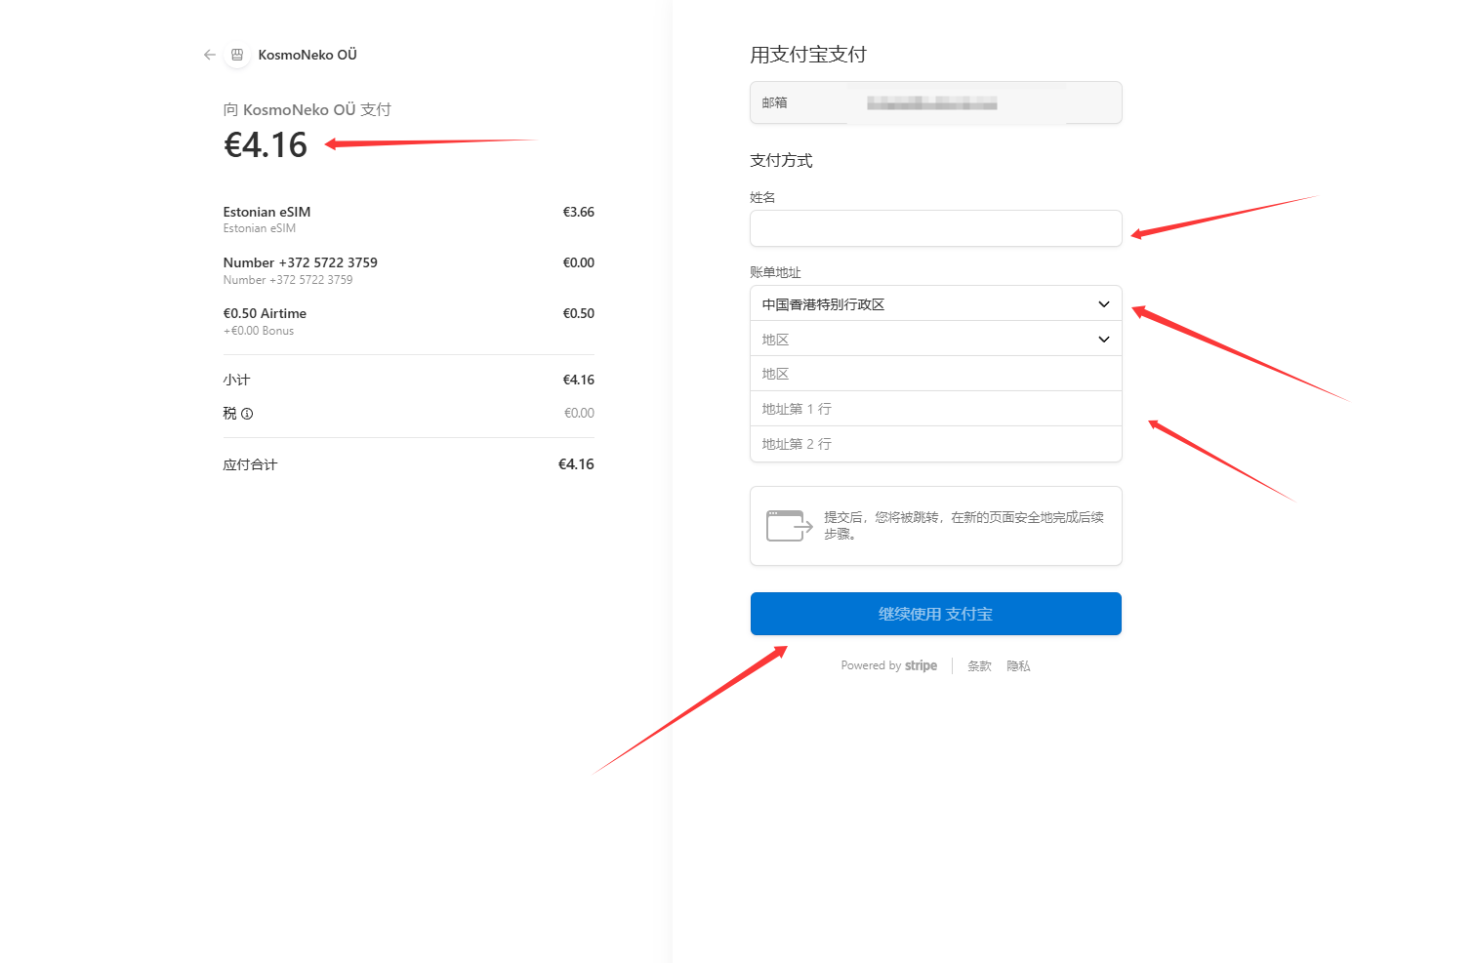Click the redirect window icon in notice
Screen dimensions: 1476x963
coord(789,526)
